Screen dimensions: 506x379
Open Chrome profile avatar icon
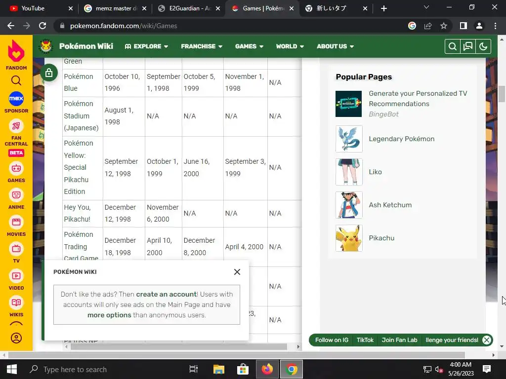pyautogui.click(x=479, y=26)
